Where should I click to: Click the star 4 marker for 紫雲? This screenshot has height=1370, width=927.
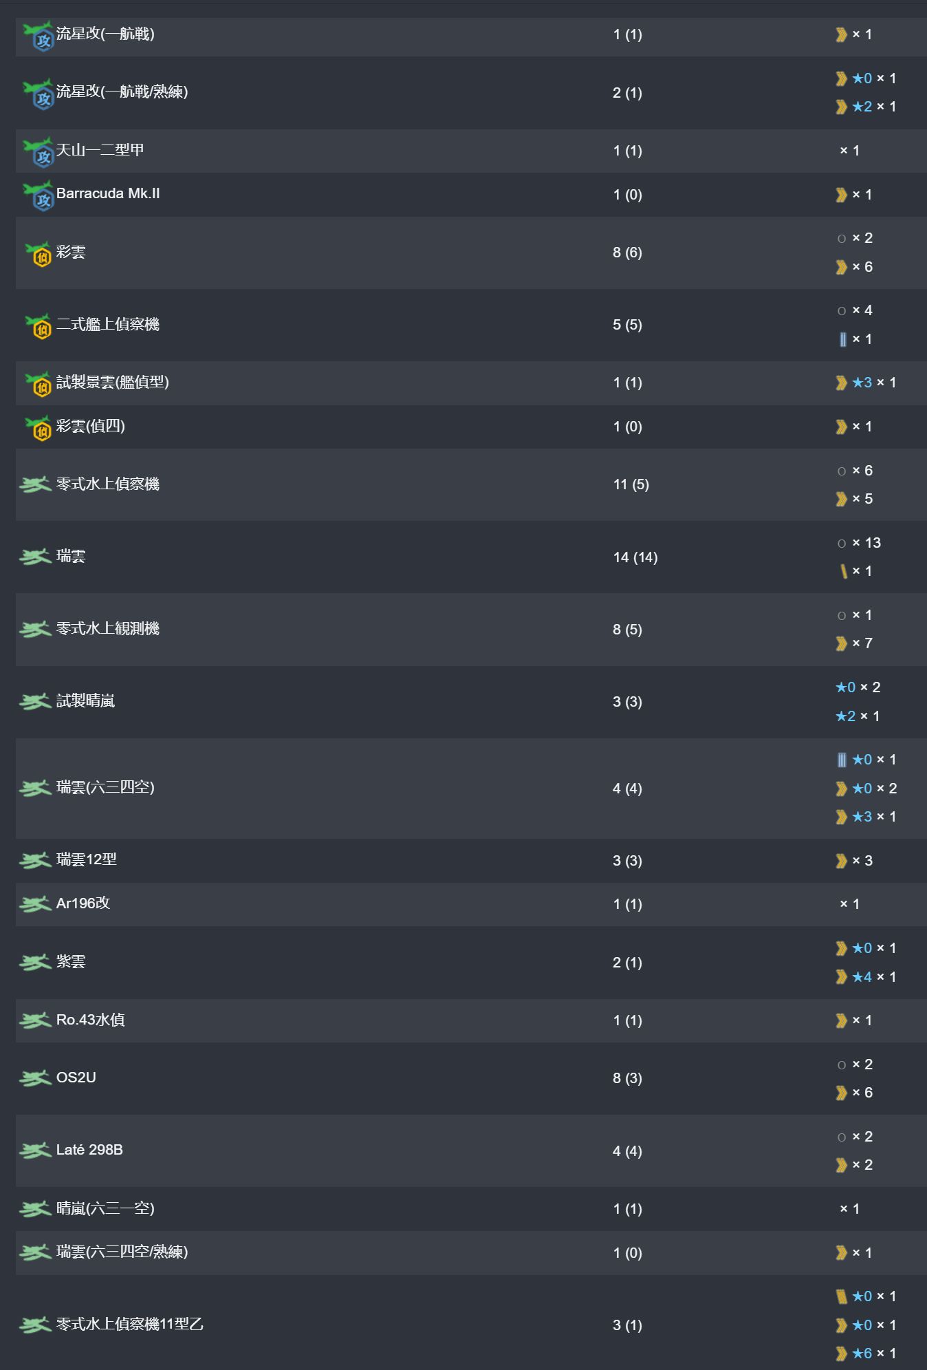point(862,977)
